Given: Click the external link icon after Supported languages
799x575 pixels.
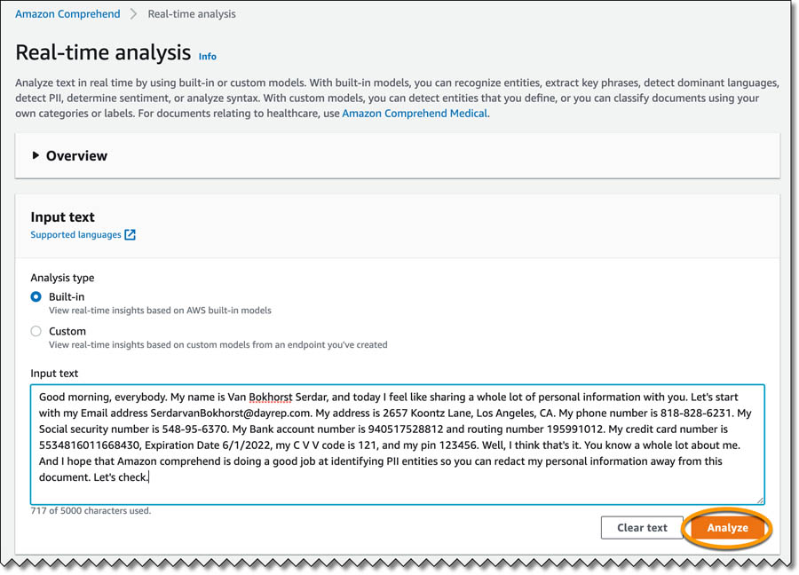Looking at the screenshot, I should tap(130, 235).
